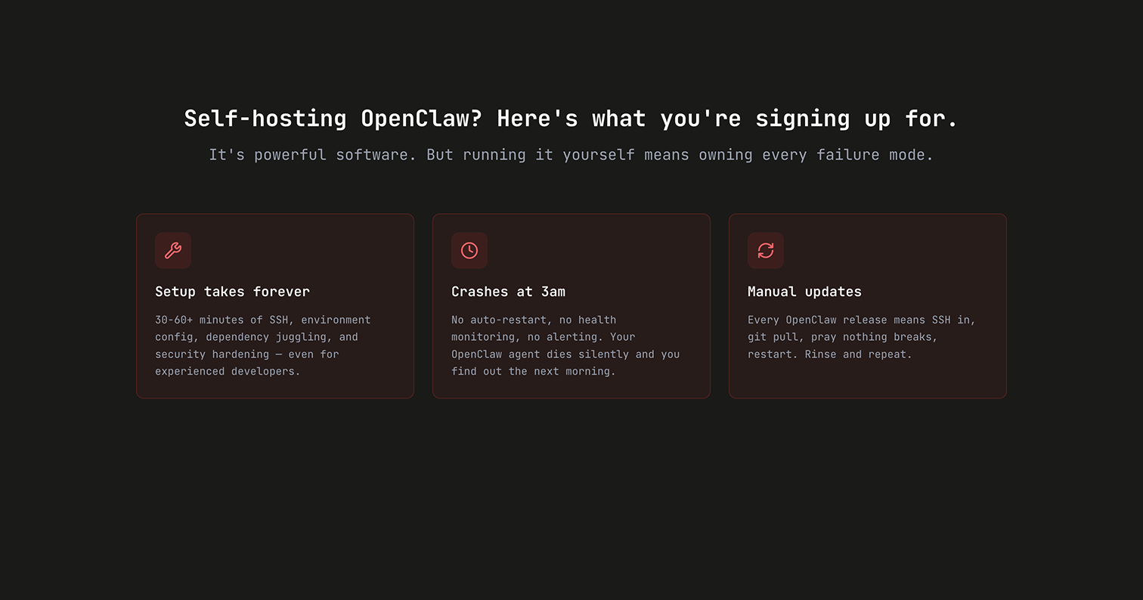Screen dimensions: 1143x600
Task: Click the refresh icon on Manual updates card
Action: pyautogui.click(x=766, y=250)
